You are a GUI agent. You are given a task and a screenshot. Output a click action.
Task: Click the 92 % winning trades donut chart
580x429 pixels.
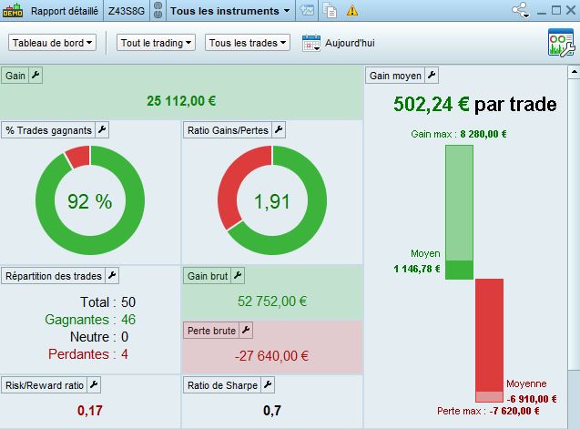coord(90,200)
